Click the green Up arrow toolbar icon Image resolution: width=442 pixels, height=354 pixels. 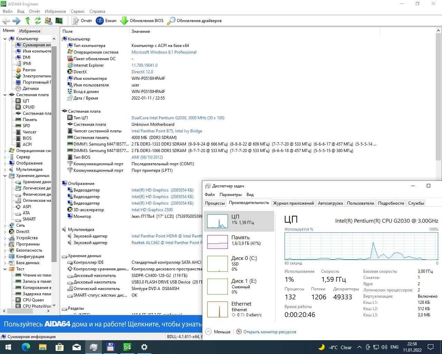click(28, 21)
